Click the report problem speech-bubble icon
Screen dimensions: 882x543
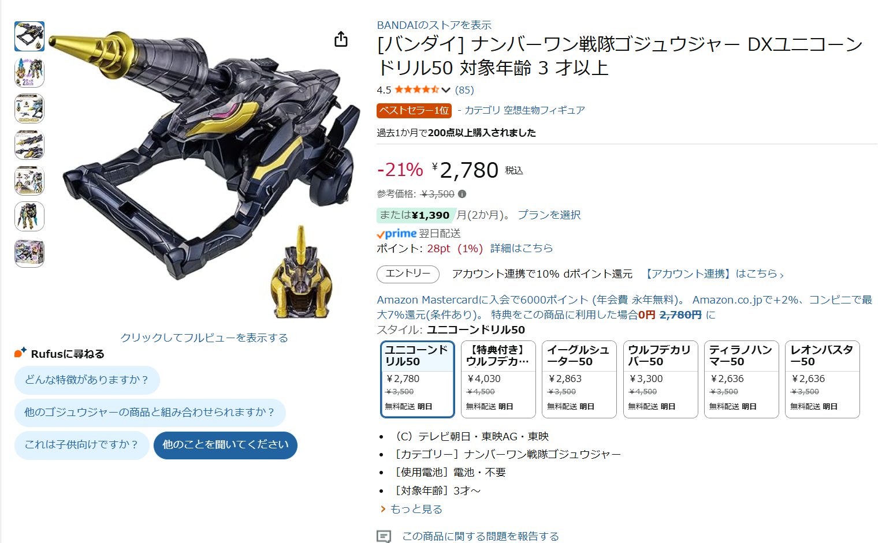coord(384,536)
